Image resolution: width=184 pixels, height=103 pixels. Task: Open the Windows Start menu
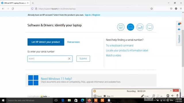click(x=3, y=100)
